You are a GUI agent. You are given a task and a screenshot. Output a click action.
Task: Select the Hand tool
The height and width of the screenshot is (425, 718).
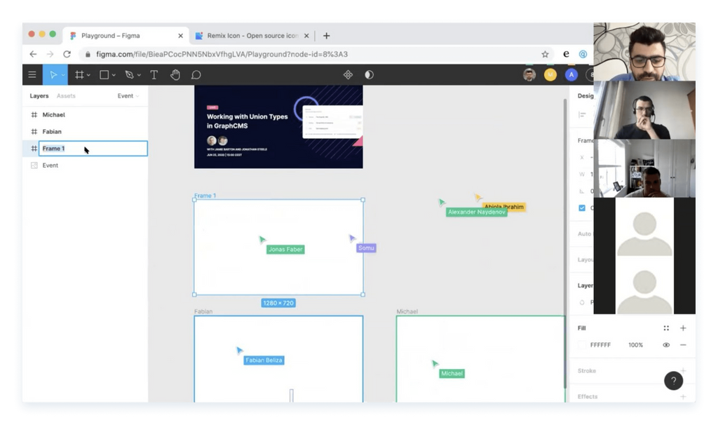175,74
